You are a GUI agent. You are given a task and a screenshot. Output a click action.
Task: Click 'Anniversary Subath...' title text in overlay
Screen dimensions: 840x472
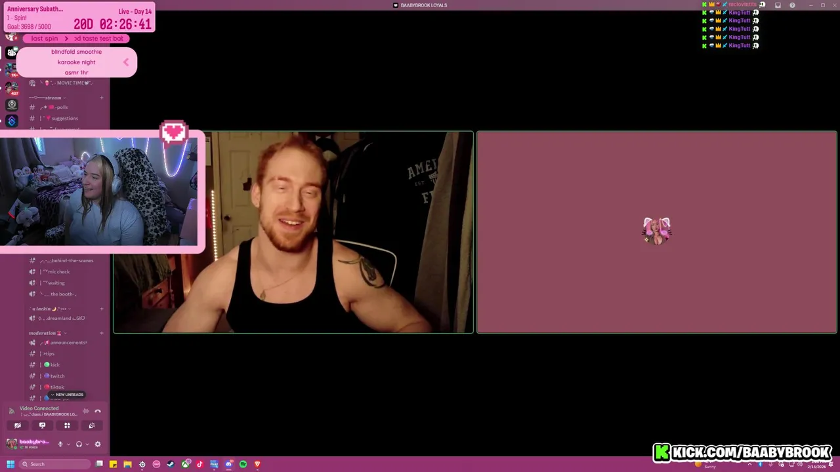35,9
